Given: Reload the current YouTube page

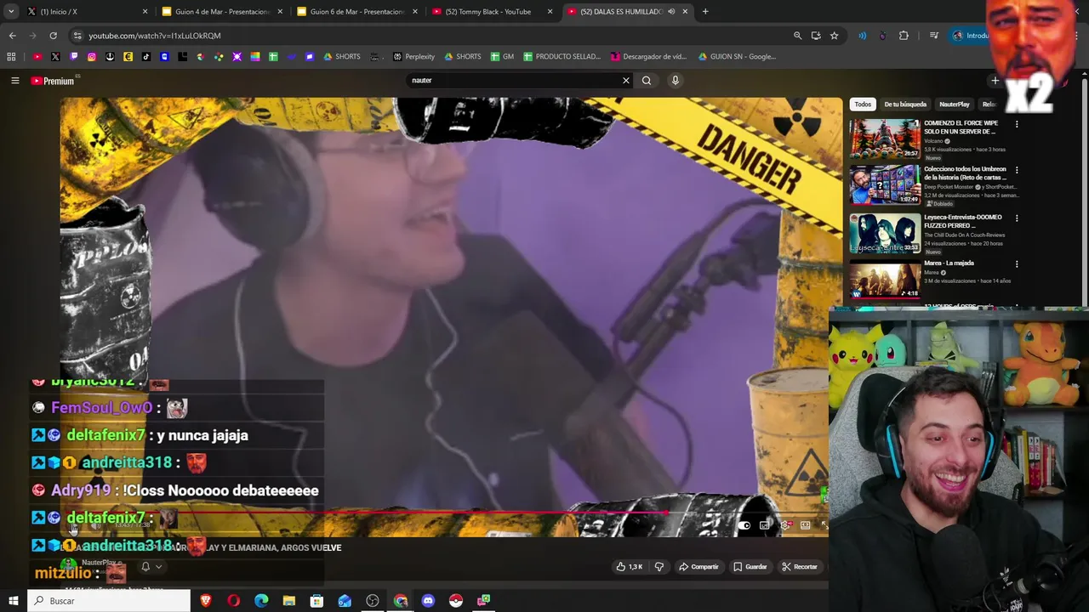Looking at the screenshot, I should 53,36.
